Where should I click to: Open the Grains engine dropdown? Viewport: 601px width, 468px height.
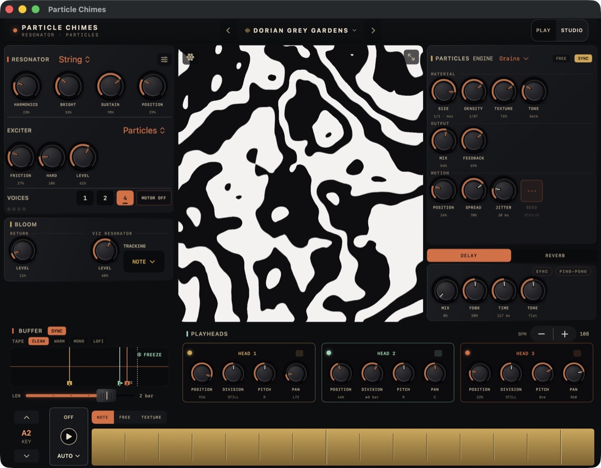pos(514,58)
